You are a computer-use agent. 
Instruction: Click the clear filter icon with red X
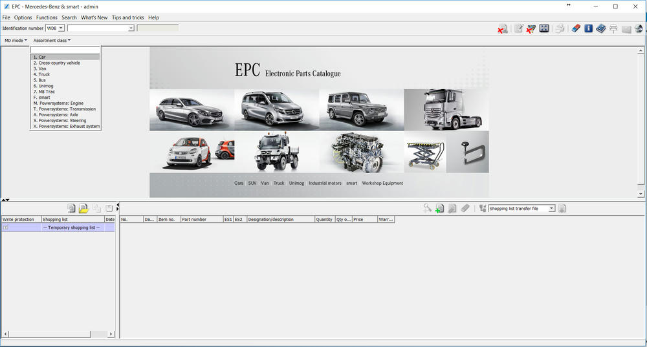pos(531,28)
